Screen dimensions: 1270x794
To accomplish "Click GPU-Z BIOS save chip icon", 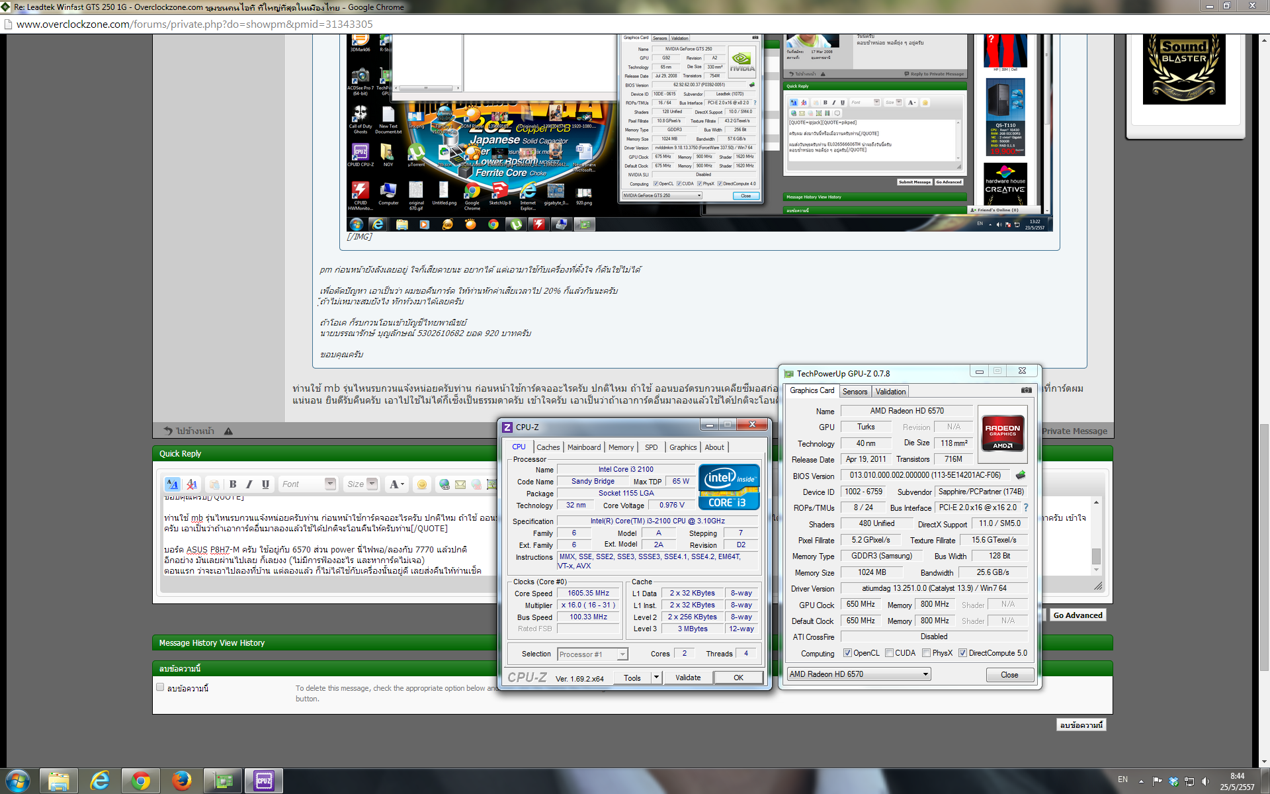I will tap(1021, 475).
